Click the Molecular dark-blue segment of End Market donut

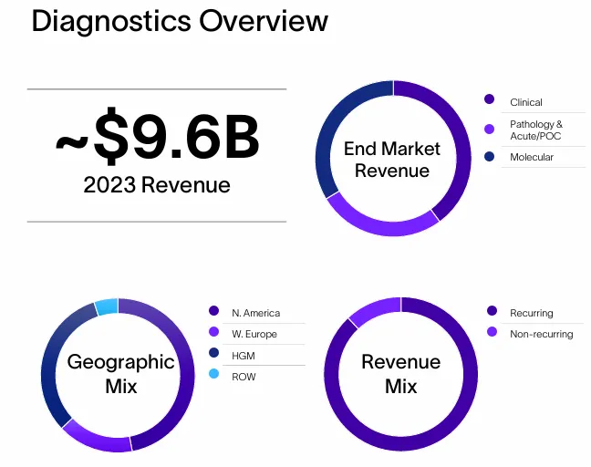332,124
